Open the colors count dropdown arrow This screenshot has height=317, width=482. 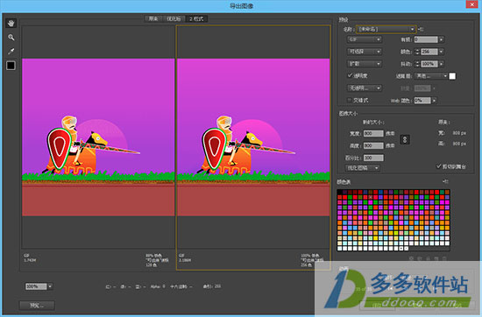(442, 52)
